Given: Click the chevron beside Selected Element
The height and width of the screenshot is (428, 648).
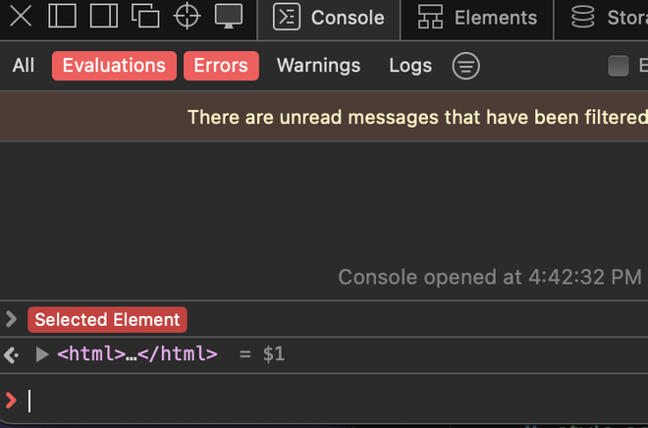Looking at the screenshot, I should (x=12, y=318).
